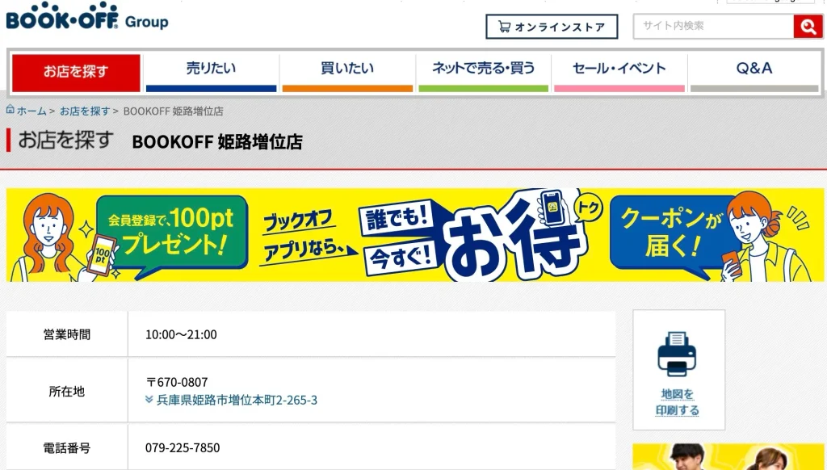
Task: Click the red magnifier search button
Action: click(x=808, y=27)
